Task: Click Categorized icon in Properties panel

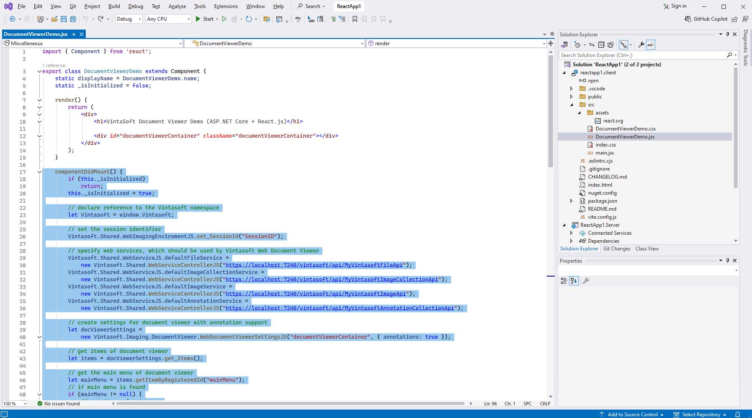Action: tap(564, 281)
